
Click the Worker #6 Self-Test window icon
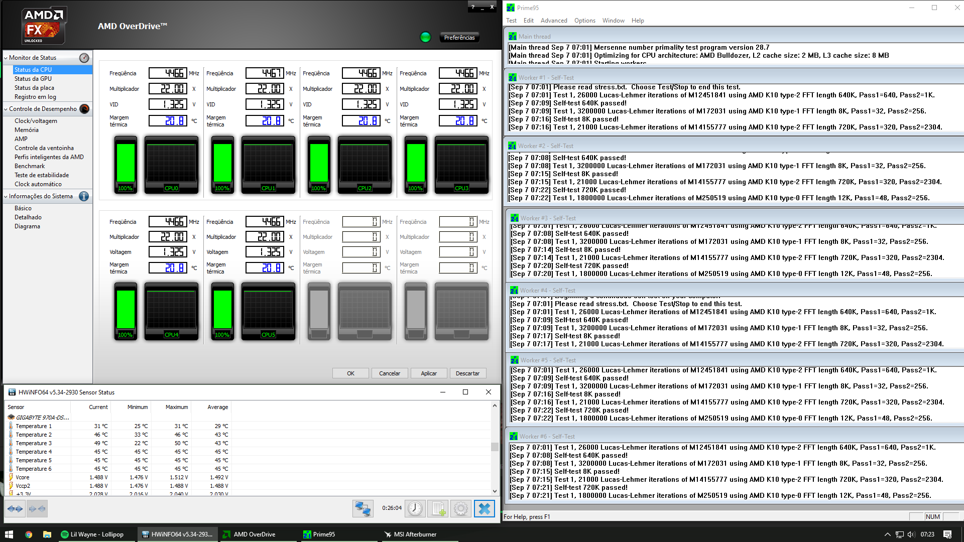(514, 437)
